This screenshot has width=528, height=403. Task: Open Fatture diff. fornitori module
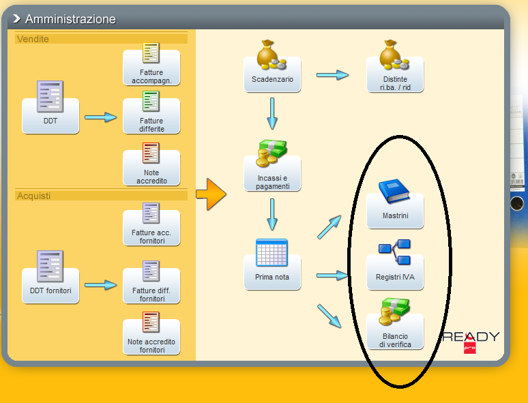(151, 282)
